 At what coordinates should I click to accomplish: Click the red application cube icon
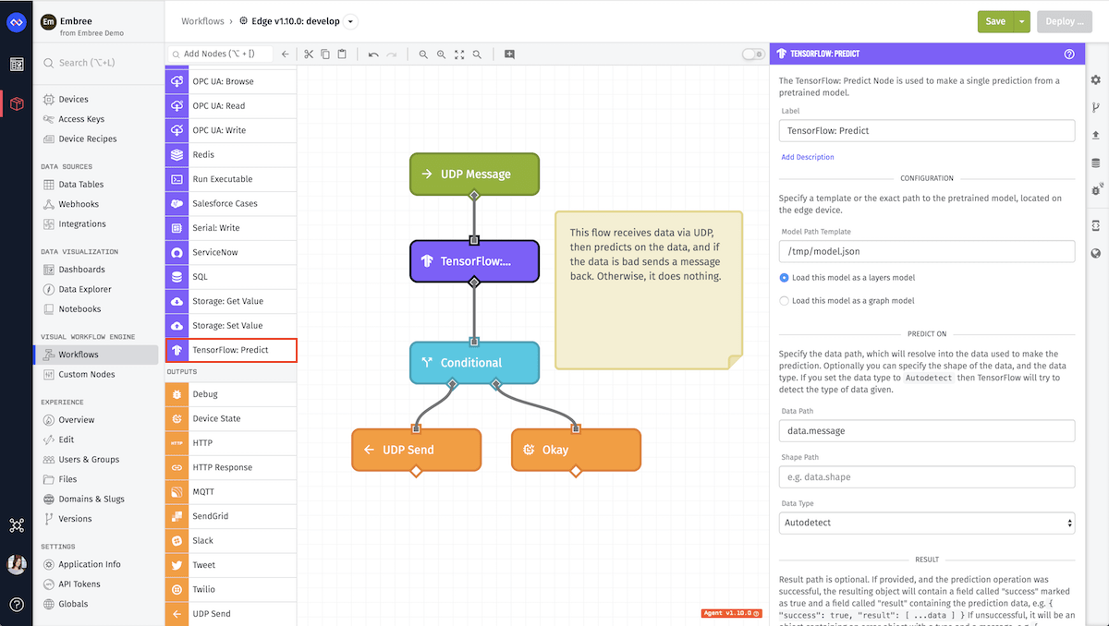(16, 103)
